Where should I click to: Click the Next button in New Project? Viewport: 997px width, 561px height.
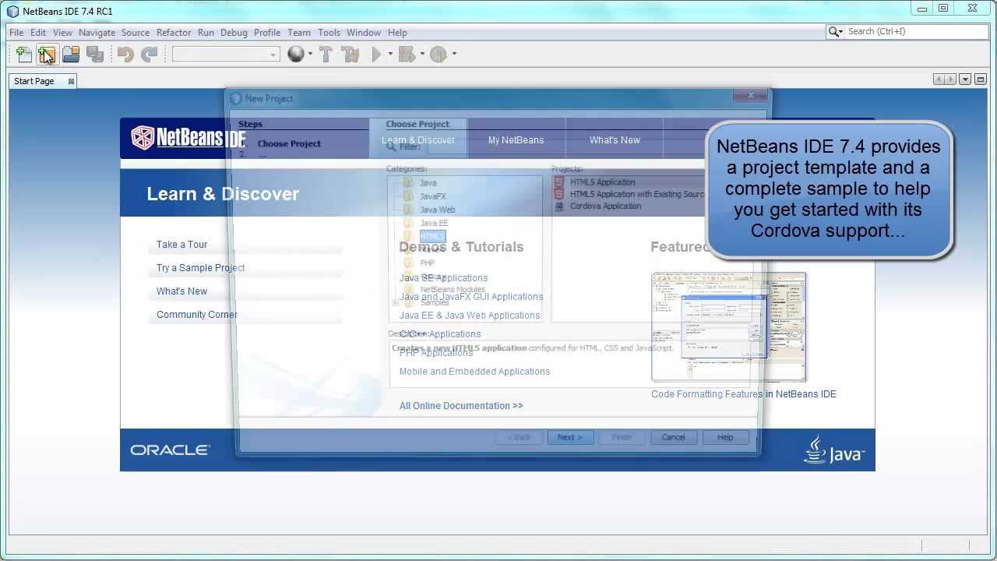[x=570, y=437]
